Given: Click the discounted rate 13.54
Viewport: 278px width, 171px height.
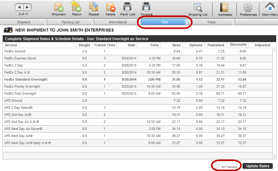Looking at the screenshot, I should (x=242, y=80).
